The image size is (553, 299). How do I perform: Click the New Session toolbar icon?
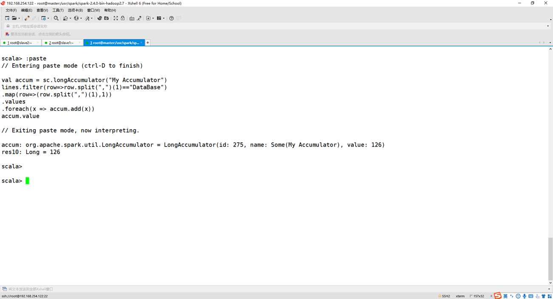coord(7,18)
